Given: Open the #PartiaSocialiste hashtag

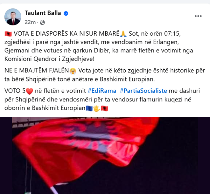Looking at the screenshot, I should click(143, 91).
